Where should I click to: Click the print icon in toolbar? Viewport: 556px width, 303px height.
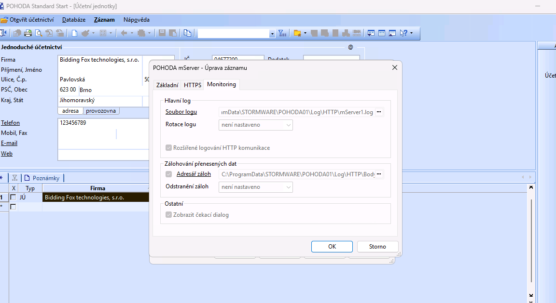pos(28,33)
